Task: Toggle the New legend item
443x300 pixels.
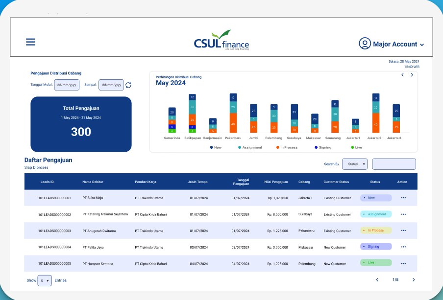Action: pyautogui.click(x=216, y=147)
